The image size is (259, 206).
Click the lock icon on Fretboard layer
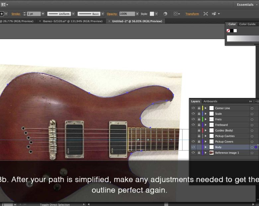199,125
